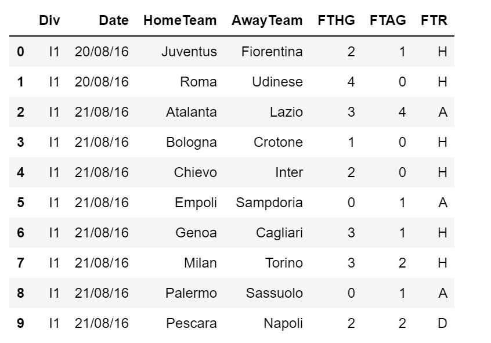491x343 pixels.
Task: Select the HomeTeam column header
Action: [180, 20]
